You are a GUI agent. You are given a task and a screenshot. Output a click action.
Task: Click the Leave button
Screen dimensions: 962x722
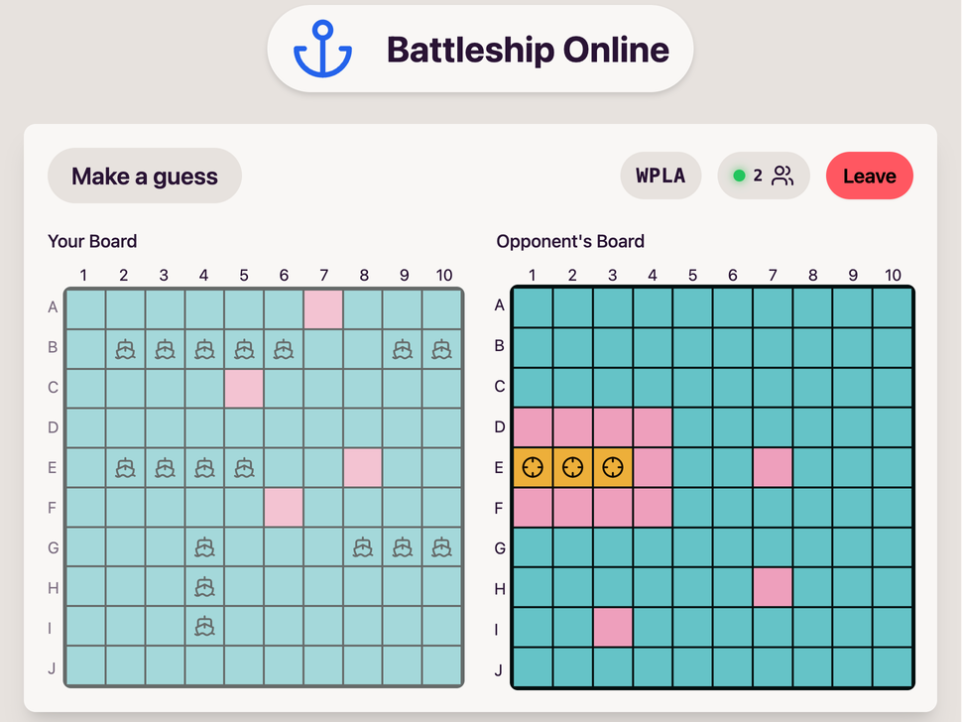click(870, 176)
